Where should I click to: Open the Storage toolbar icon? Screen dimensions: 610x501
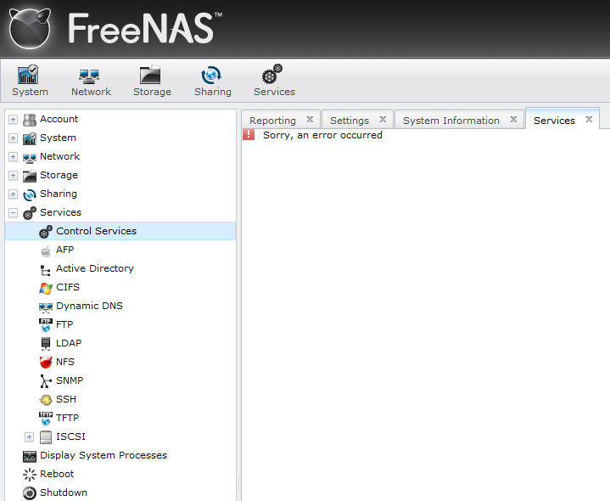click(152, 81)
